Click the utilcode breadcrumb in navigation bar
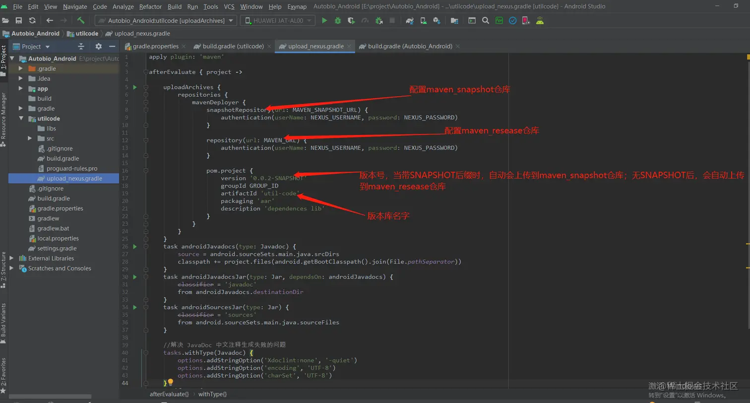This screenshot has width=750, height=403. coord(82,33)
